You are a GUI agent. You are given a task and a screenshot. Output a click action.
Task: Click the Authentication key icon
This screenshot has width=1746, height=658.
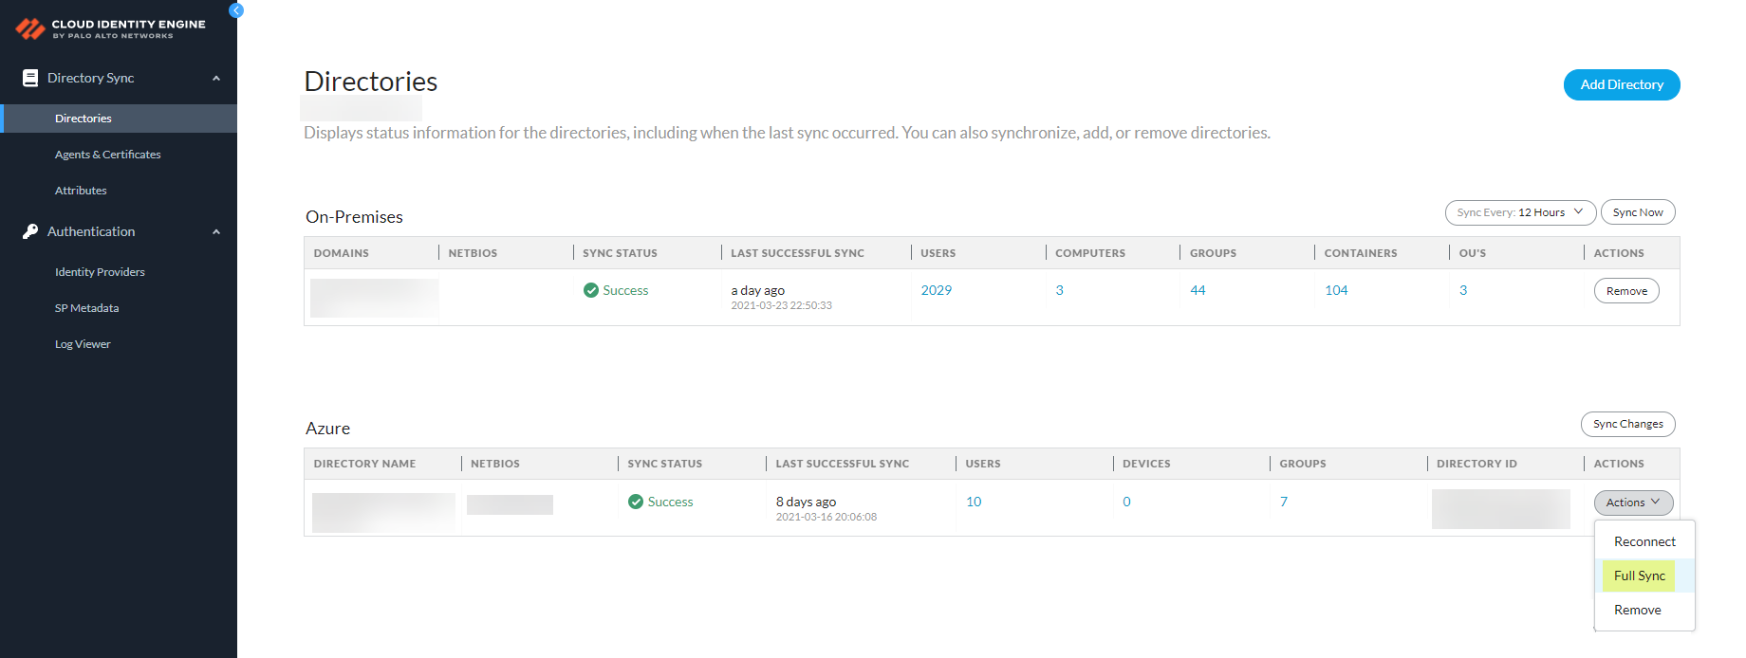coord(30,231)
